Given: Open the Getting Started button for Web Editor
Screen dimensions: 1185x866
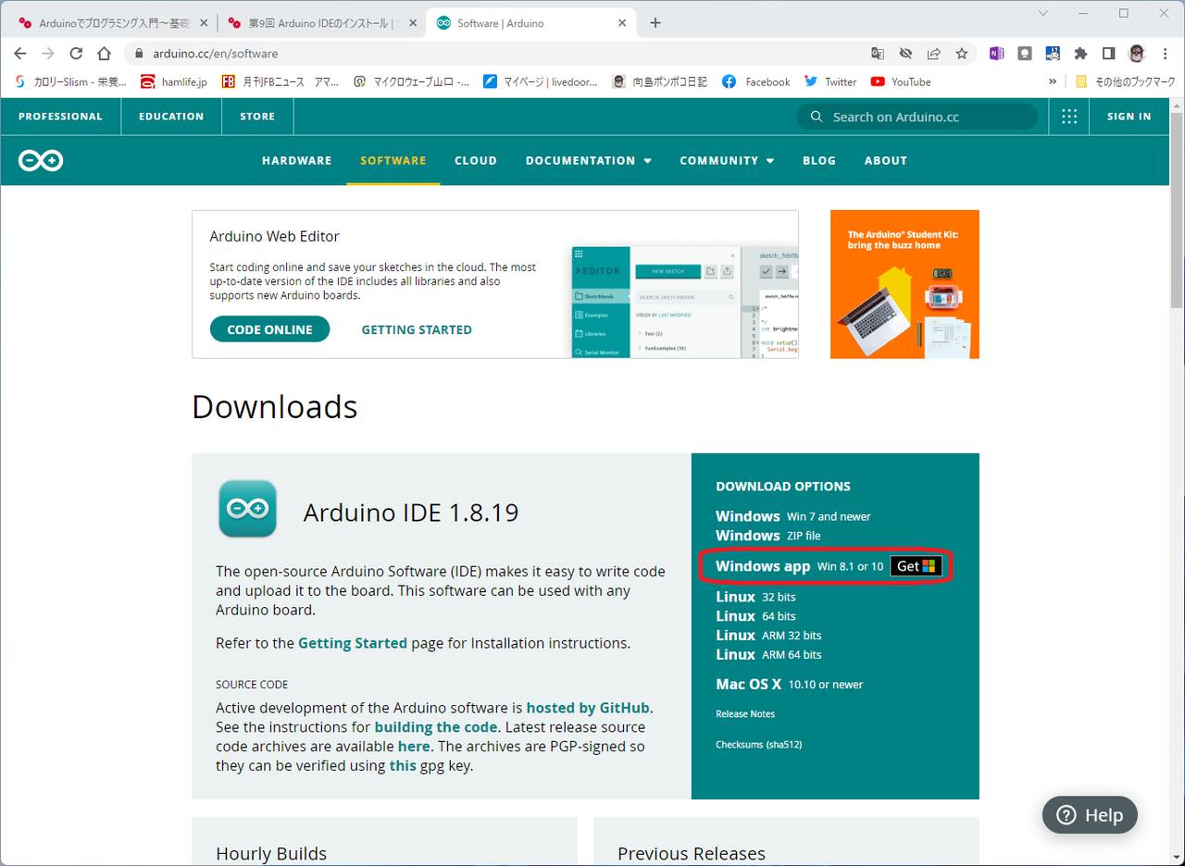Looking at the screenshot, I should [x=417, y=329].
